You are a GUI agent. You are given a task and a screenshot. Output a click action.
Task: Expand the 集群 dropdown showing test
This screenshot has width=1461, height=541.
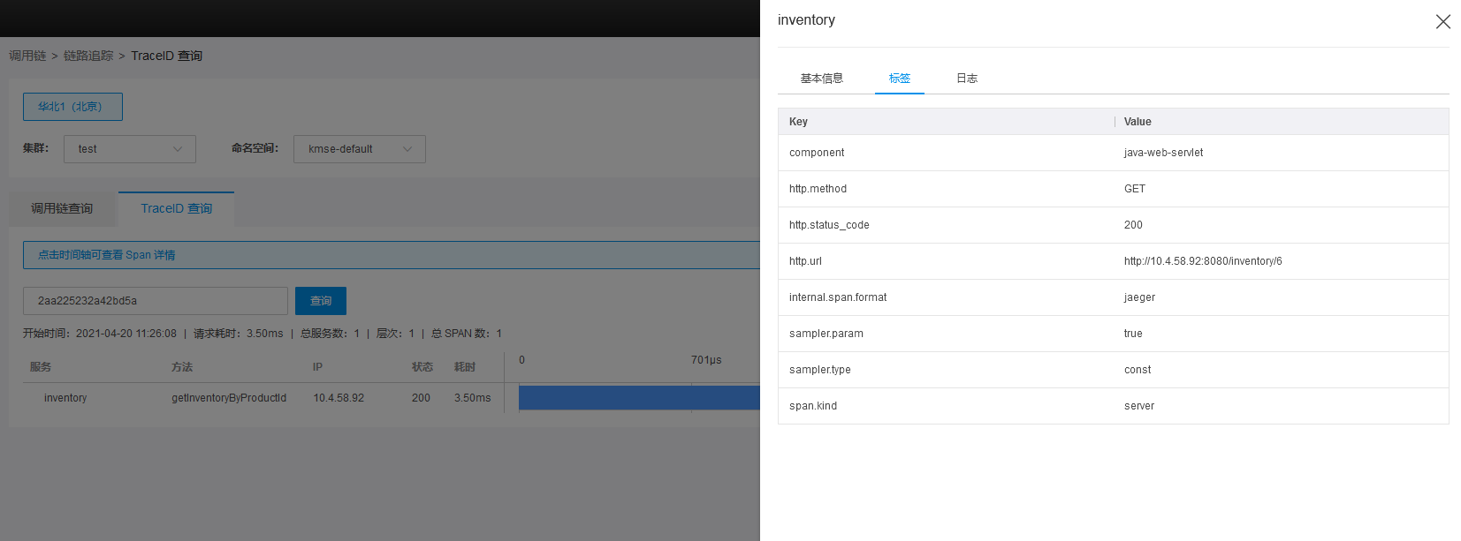(x=130, y=149)
